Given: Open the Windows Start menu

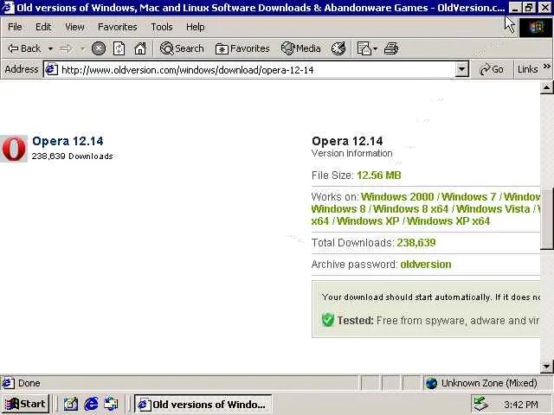Looking at the screenshot, I should [26, 404].
